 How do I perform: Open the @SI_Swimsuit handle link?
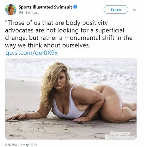click(x=29, y=13)
